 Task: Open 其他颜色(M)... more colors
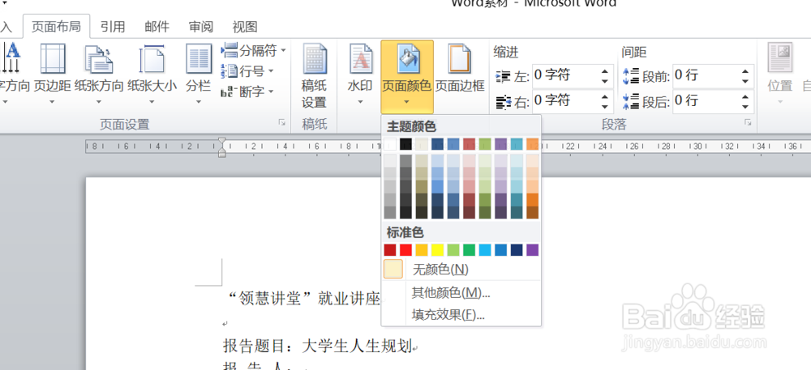point(461,293)
